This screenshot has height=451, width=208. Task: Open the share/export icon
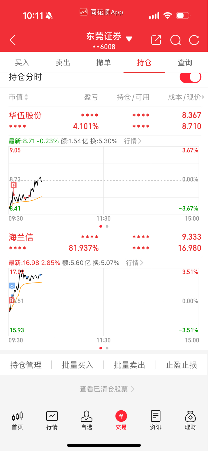click(x=156, y=40)
